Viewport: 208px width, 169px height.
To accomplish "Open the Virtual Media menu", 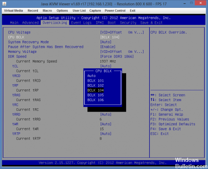I will coord(13,10).
